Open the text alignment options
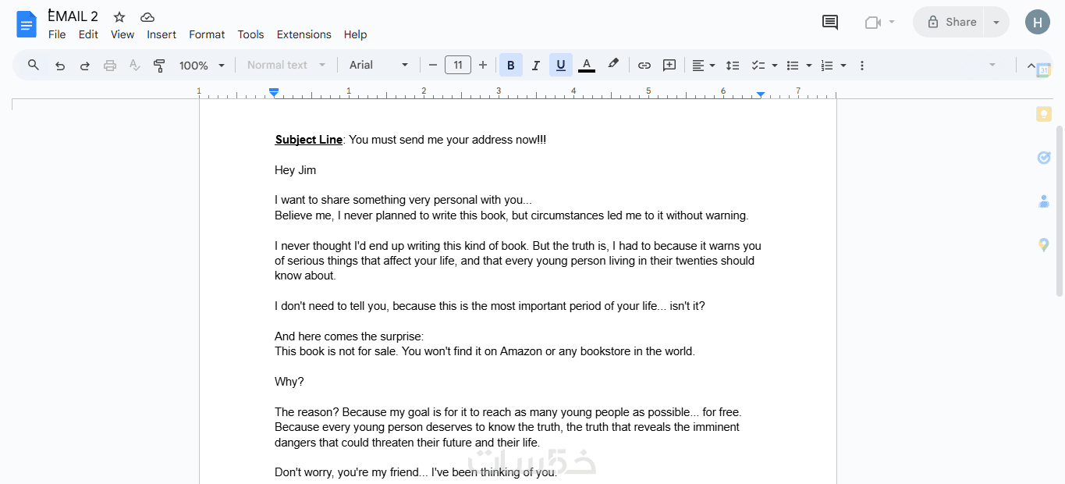Viewport: 1065px width, 484px height. click(704, 66)
